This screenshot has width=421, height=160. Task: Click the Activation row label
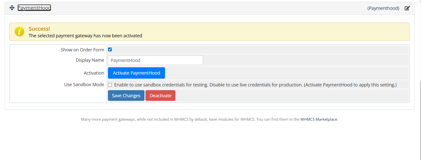[94, 73]
